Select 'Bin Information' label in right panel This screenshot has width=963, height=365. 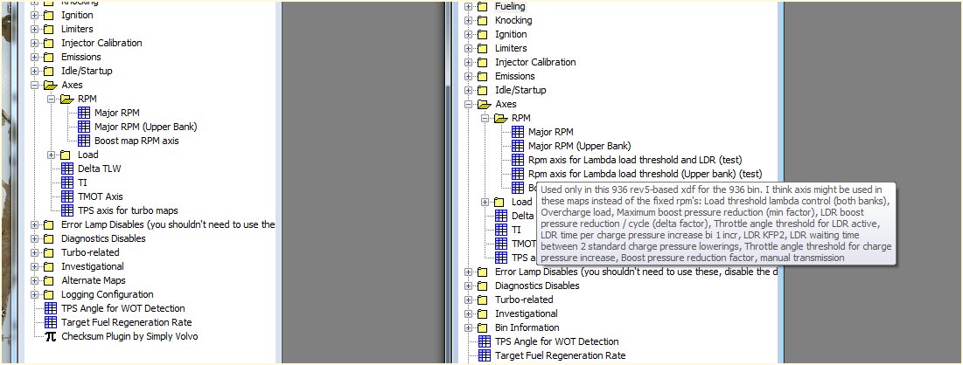[527, 327]
